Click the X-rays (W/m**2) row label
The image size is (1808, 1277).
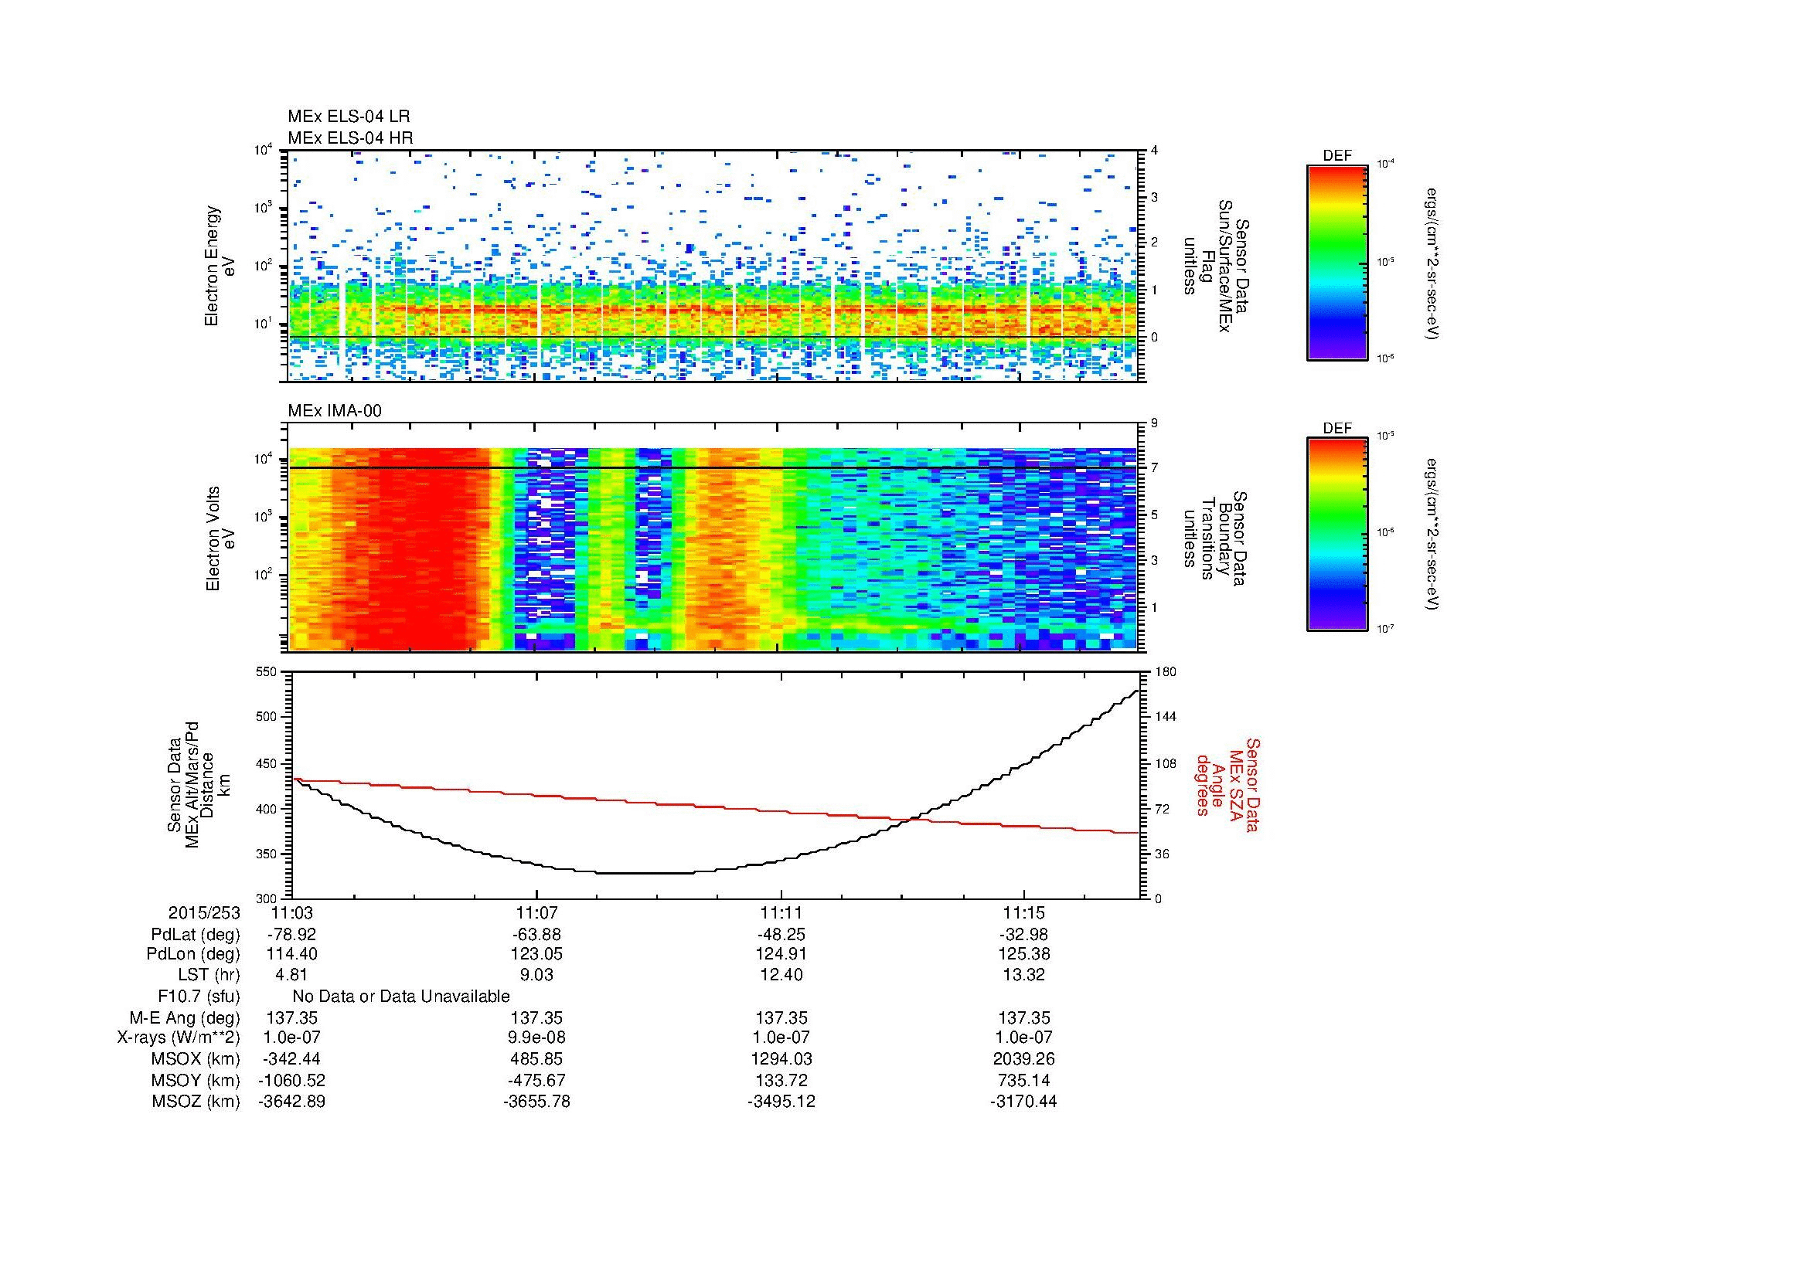178,1038
